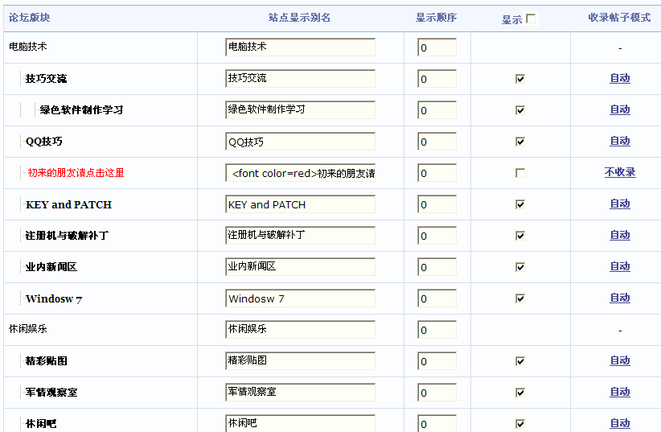The height and width of the screenshot is (432, 661).
Task: Select the red 初来的朋友请点击这里 forum name
Action: pyautogui.click(x=76, y=172)
